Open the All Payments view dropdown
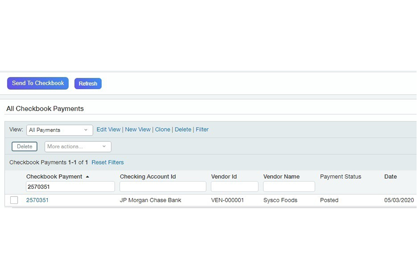 coord(59,130)
